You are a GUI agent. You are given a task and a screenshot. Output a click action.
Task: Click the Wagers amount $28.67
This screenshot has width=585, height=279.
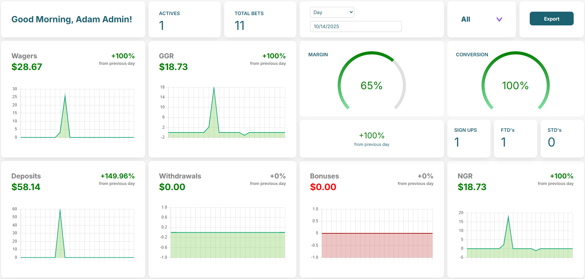click(27, 67)
